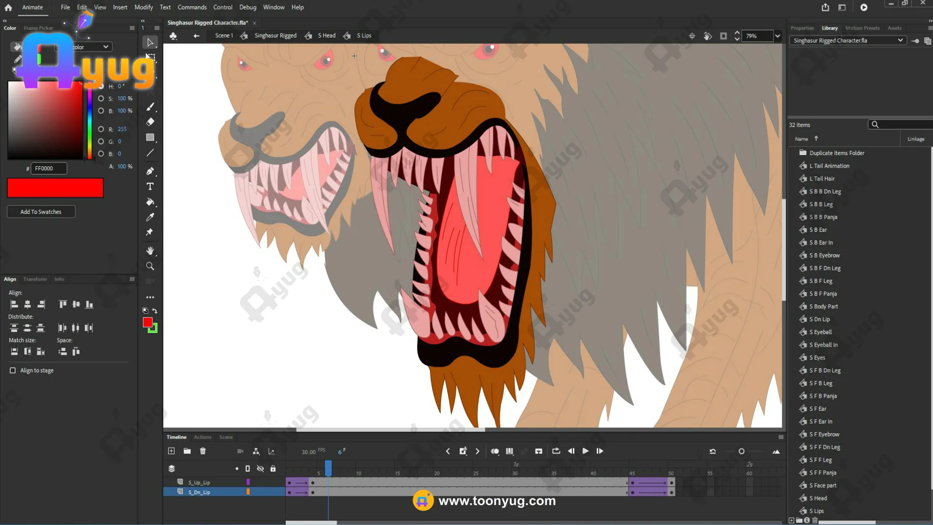Click the new layer icon in timeline
The width and height of the screenshot is (933, 525).
[x=172, y=451]
